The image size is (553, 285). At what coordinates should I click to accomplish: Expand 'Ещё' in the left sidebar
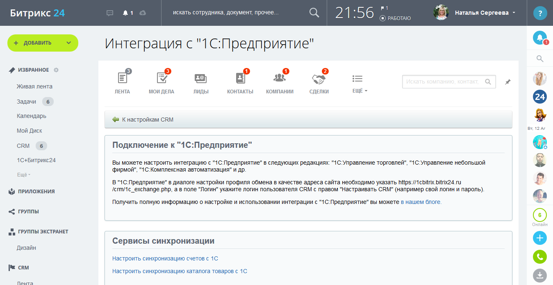coord(23,175)
